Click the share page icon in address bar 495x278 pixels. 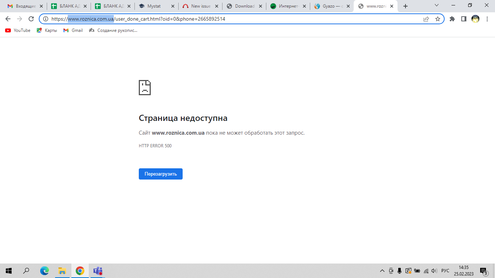click(x=426, y=19)
